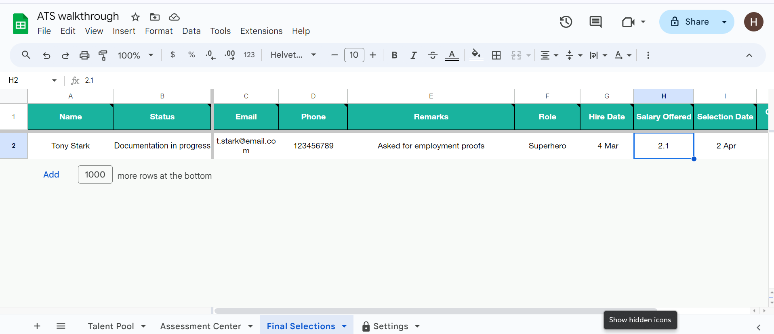Viewport: 774px width, 334px height.
Task: Select the Tony Stark cell
Action: coord(70,146)
